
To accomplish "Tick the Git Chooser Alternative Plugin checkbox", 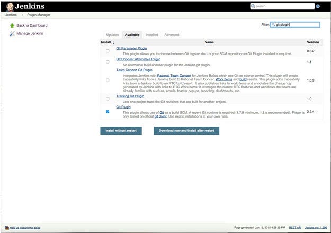I will (108, 62).
